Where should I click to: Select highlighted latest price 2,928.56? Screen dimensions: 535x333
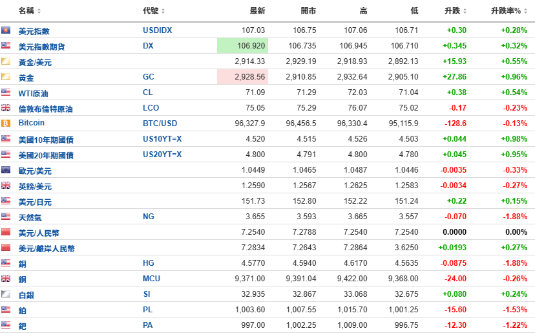[242, 77]
